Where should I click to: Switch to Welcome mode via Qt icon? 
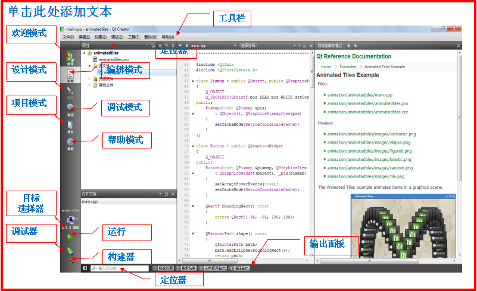(70, 58)
